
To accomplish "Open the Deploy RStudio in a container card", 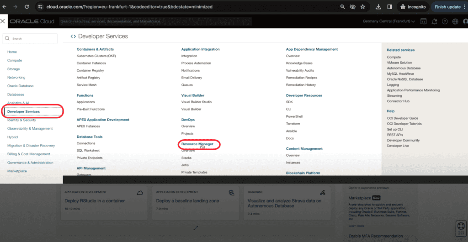I will [104, 203].
